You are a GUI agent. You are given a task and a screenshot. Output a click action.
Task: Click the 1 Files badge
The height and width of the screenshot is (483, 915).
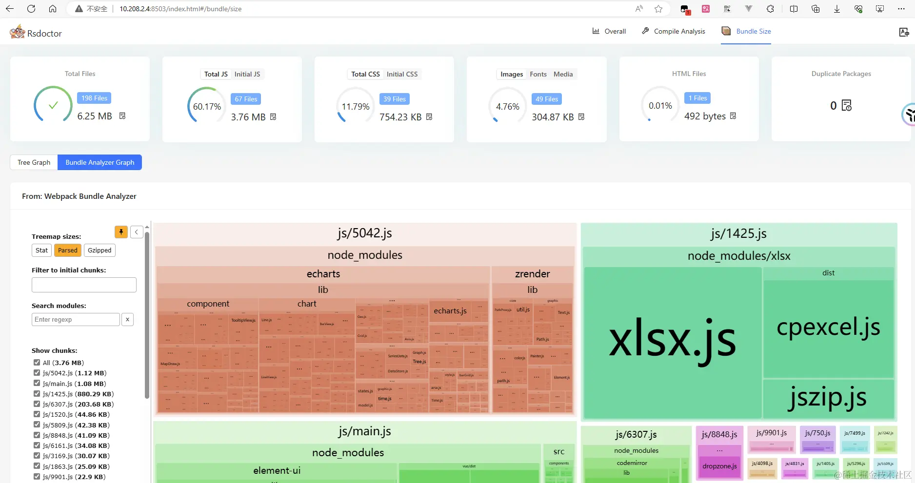[x=697, y=98]
